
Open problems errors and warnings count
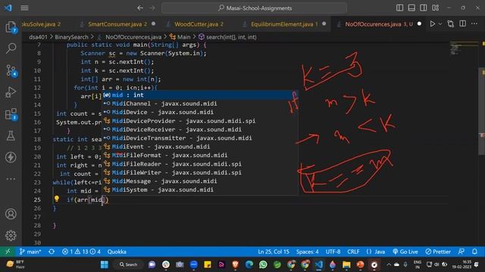81,252
